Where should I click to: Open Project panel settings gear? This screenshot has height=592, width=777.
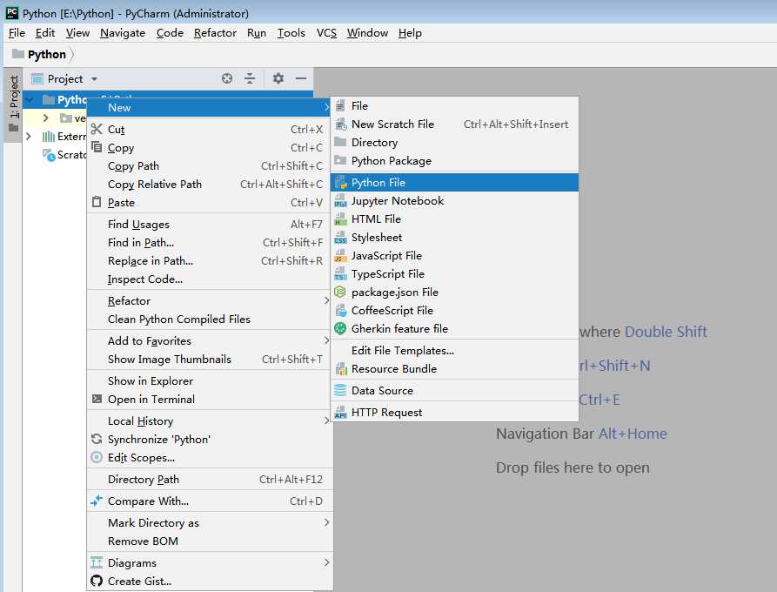coord(278,78)
